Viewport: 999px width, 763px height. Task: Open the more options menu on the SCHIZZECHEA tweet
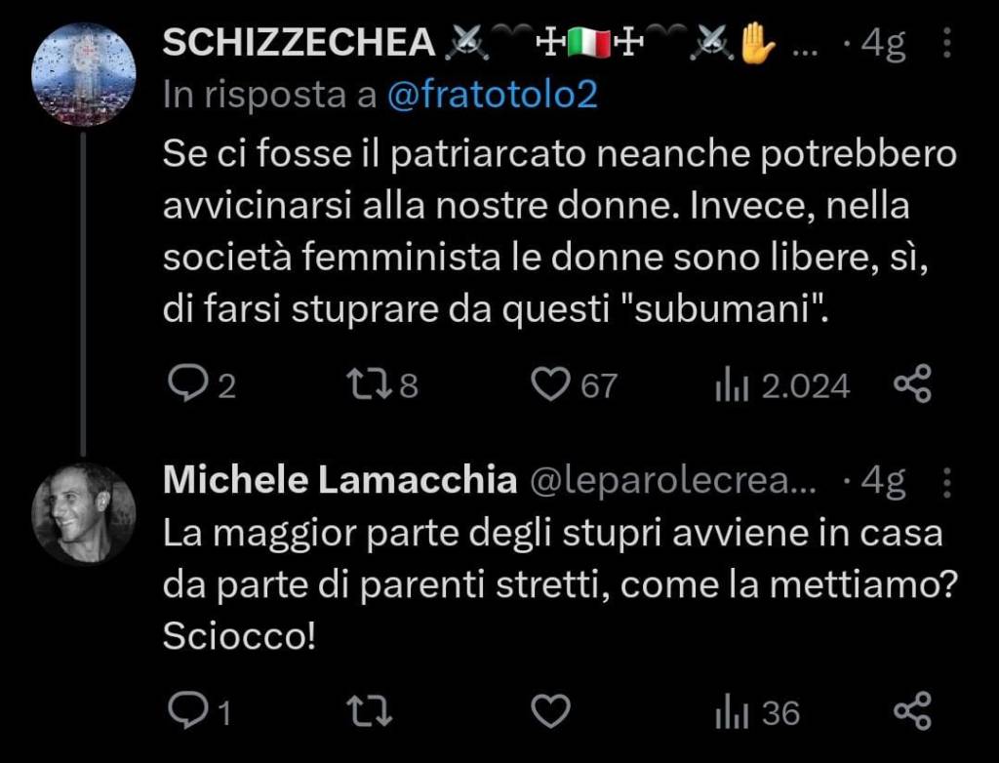945,43
